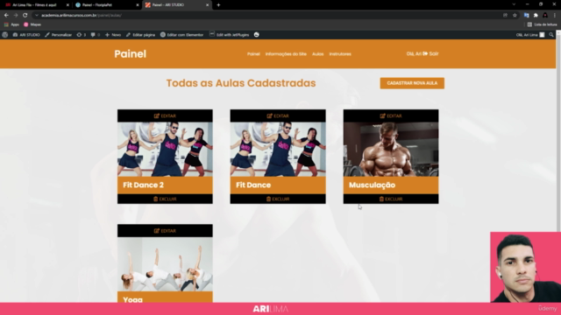561x315 pixels.
Task: Reload the page with the refresh icon
Action: [x=25, y=16]
